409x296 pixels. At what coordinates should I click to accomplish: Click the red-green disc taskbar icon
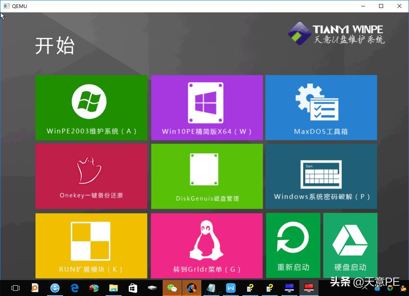[94, 288]
